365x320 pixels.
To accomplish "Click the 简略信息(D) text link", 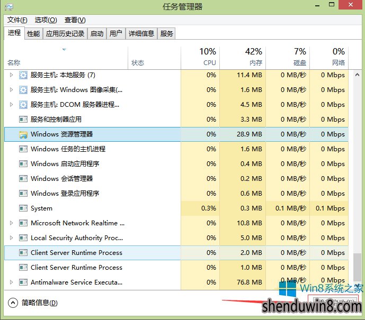I will (39, 303).
